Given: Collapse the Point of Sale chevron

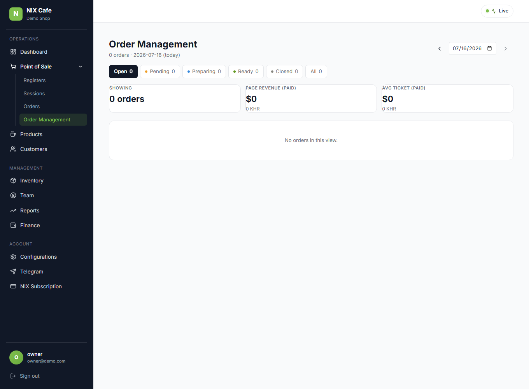Looking at the screenshot, I should point(81,67).
